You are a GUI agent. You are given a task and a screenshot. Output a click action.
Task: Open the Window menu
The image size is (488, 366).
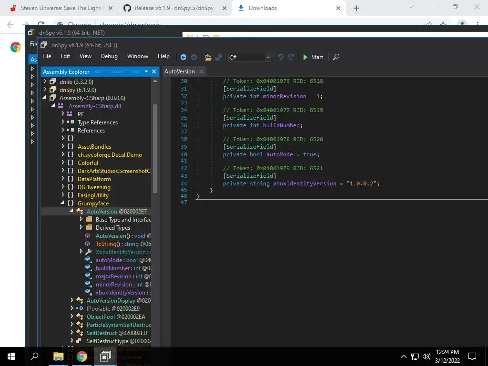(138, 56)
